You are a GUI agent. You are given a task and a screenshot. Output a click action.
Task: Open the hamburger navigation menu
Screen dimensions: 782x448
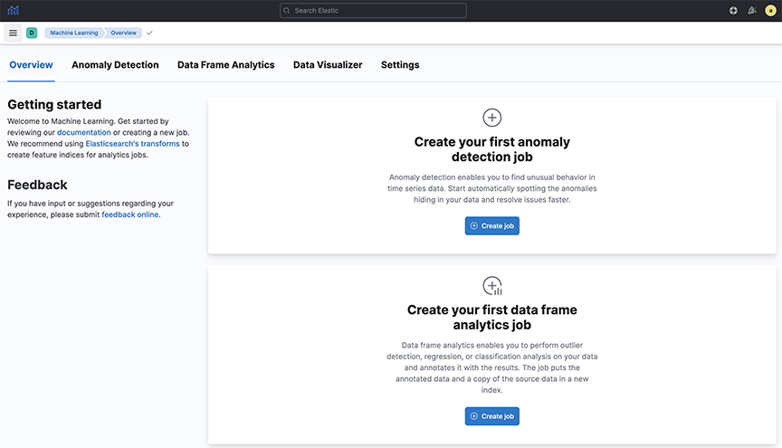(x=13, y=33)
